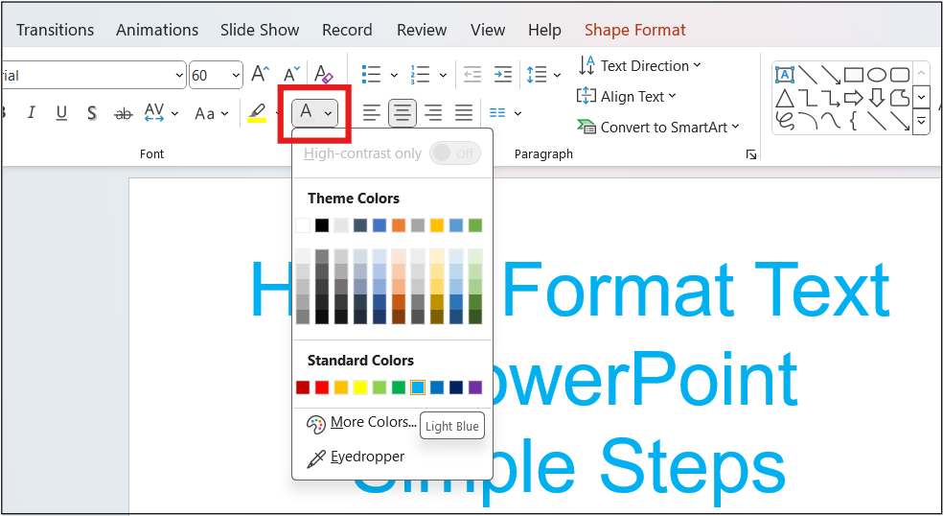Select the Down Arrow shape
Image resolution: width=943 pixels, height=516 pixels.
pos(876,98)
